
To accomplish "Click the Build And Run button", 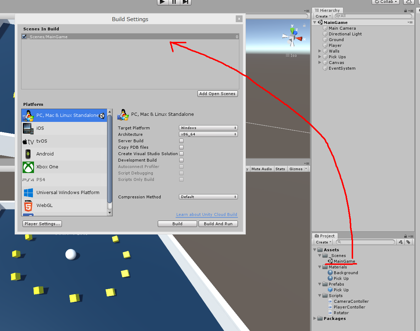I will click(218, 224).
